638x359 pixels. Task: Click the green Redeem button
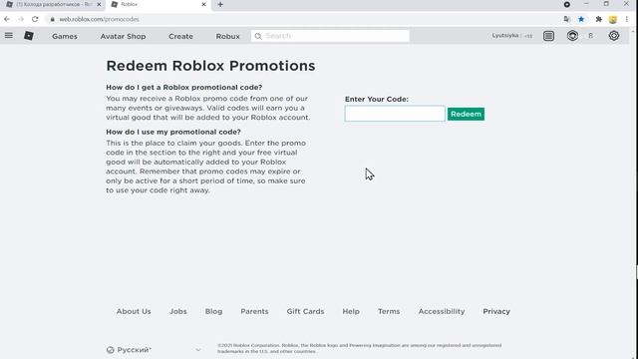click(466, 114)
